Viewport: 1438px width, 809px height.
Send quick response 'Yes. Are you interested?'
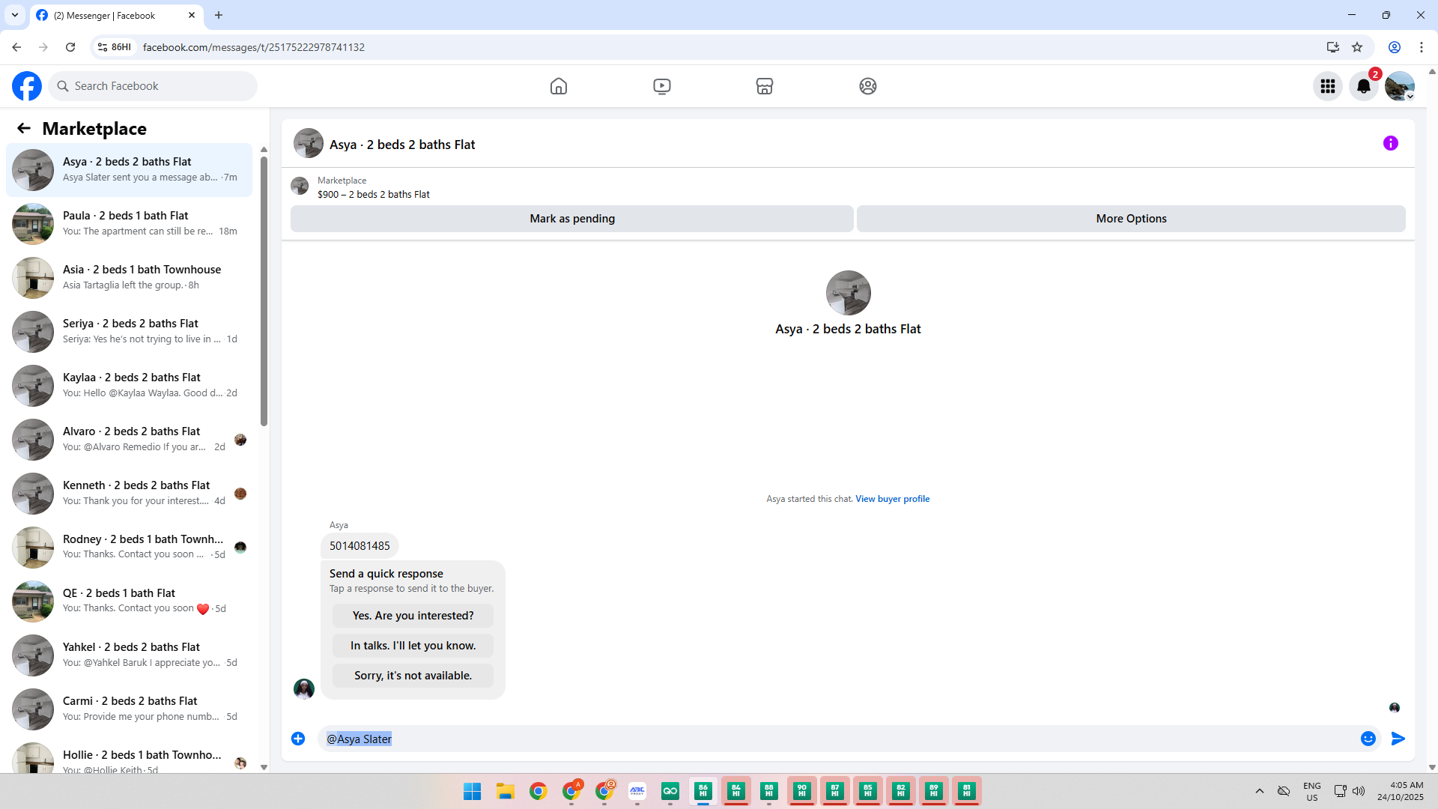point(413,616)
